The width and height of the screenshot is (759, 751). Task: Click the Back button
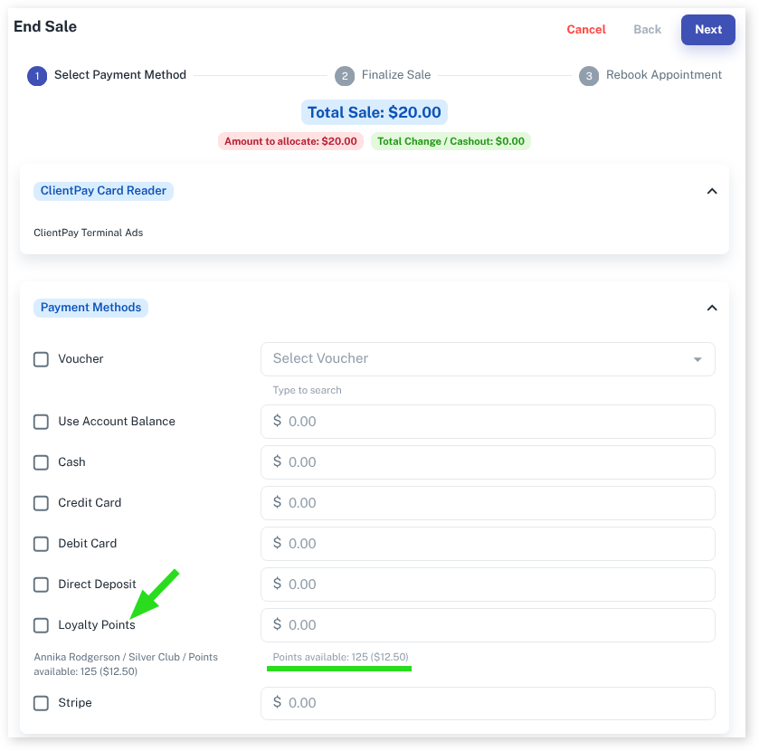(x=647, y=30)
